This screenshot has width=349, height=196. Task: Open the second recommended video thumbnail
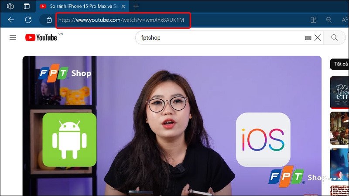pyautogui.click(x=339, y=128)
